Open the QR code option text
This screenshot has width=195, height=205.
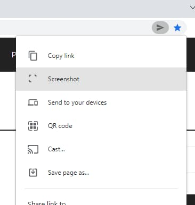[60, 126]
